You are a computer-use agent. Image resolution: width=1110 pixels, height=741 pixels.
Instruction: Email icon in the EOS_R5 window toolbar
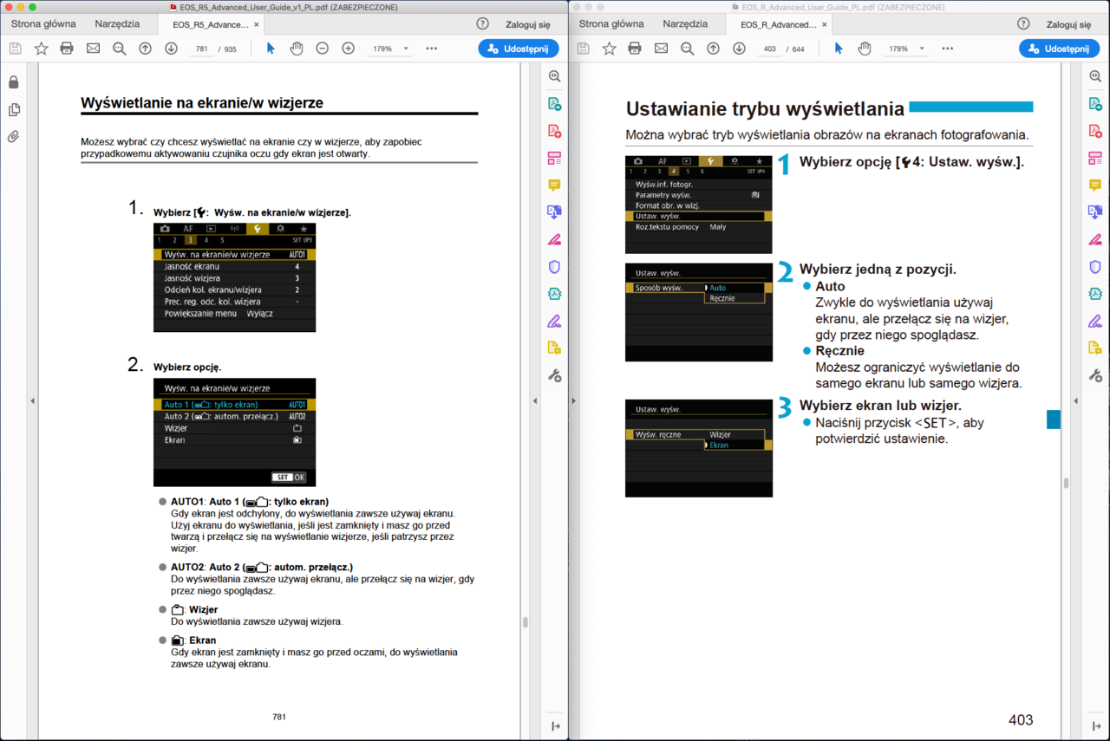point(93,49)
